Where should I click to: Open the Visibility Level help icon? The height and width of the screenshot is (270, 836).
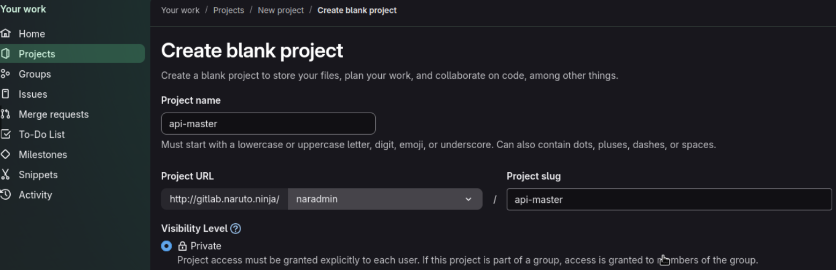(235, 229)
